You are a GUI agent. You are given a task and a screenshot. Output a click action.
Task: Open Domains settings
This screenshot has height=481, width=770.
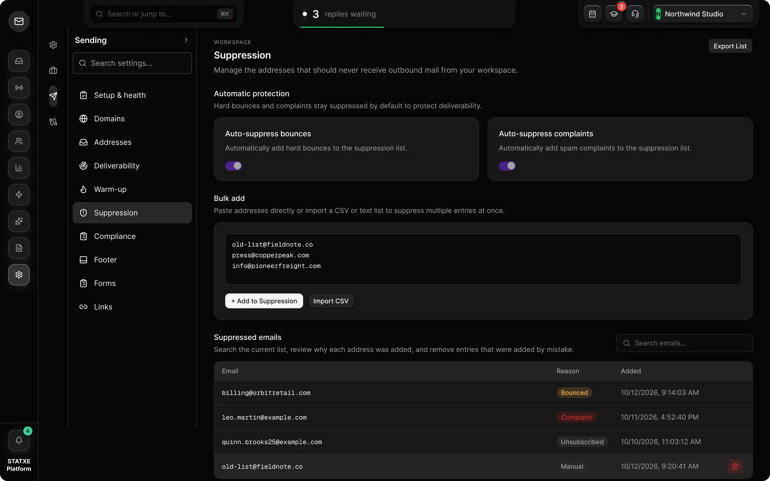tap(132, 119)
